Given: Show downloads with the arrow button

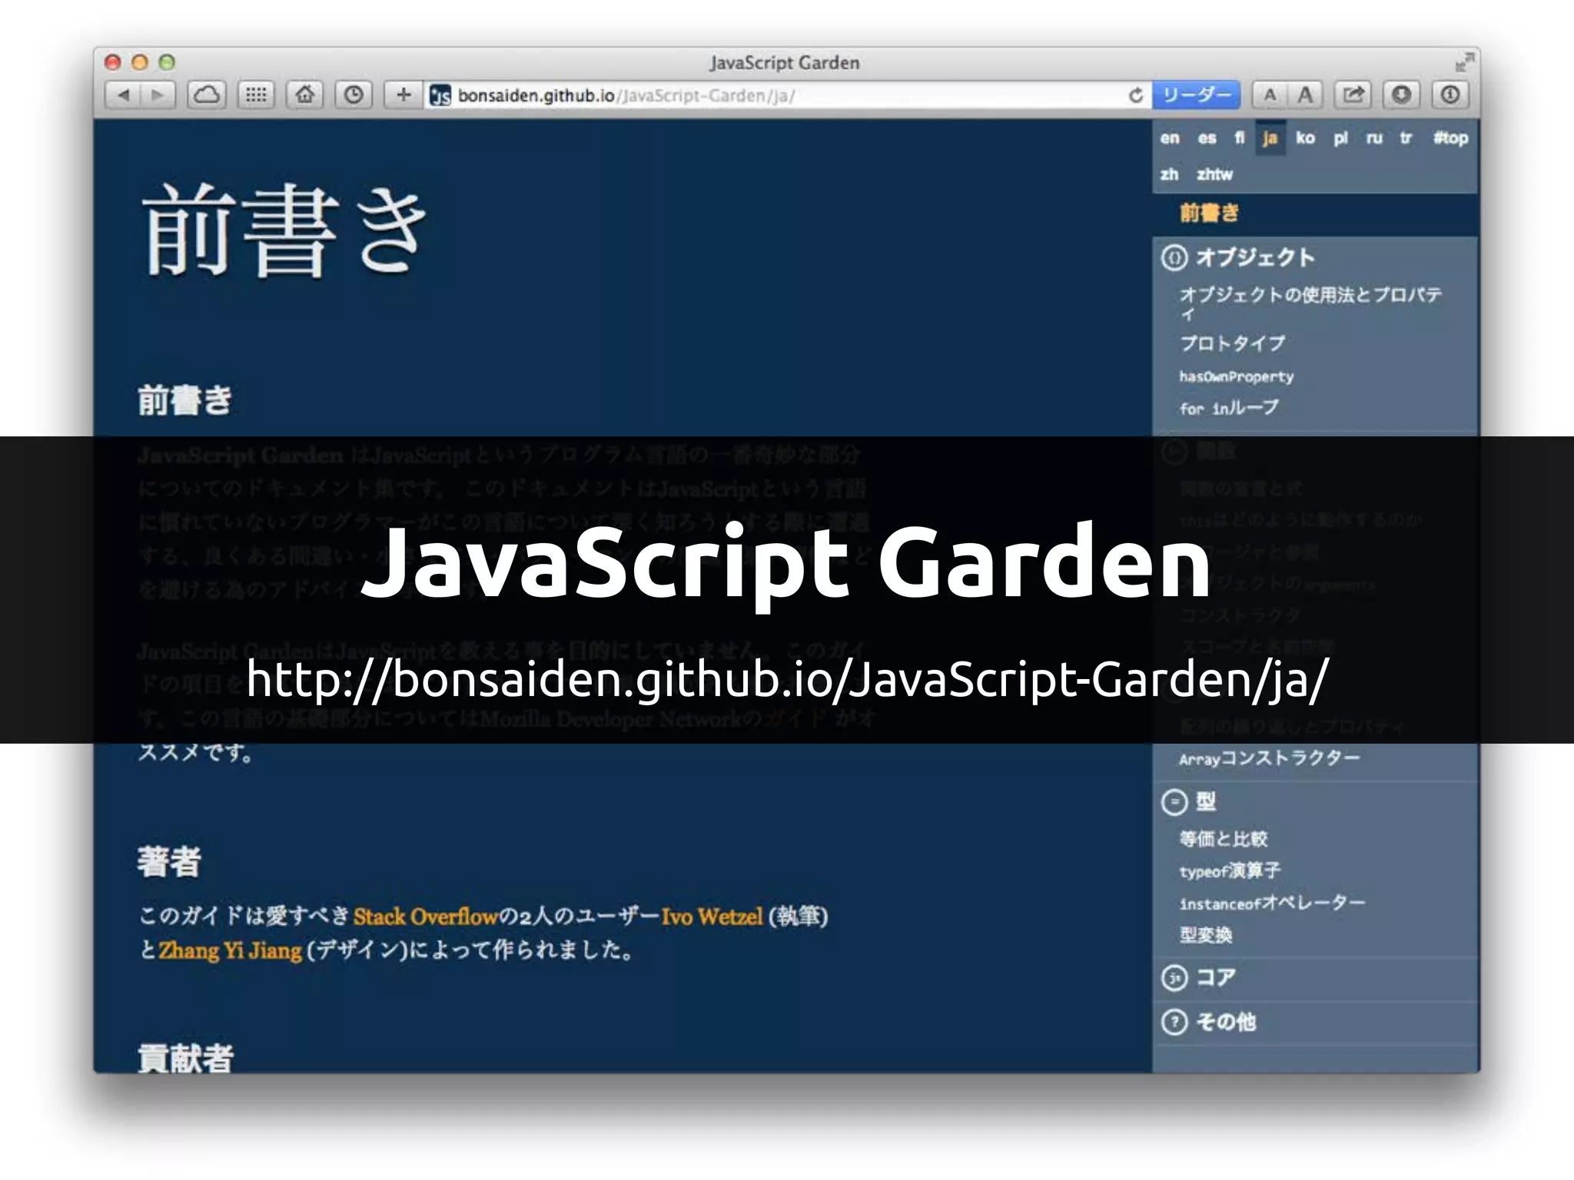Looking at the screenshot, I should 1402,95.
